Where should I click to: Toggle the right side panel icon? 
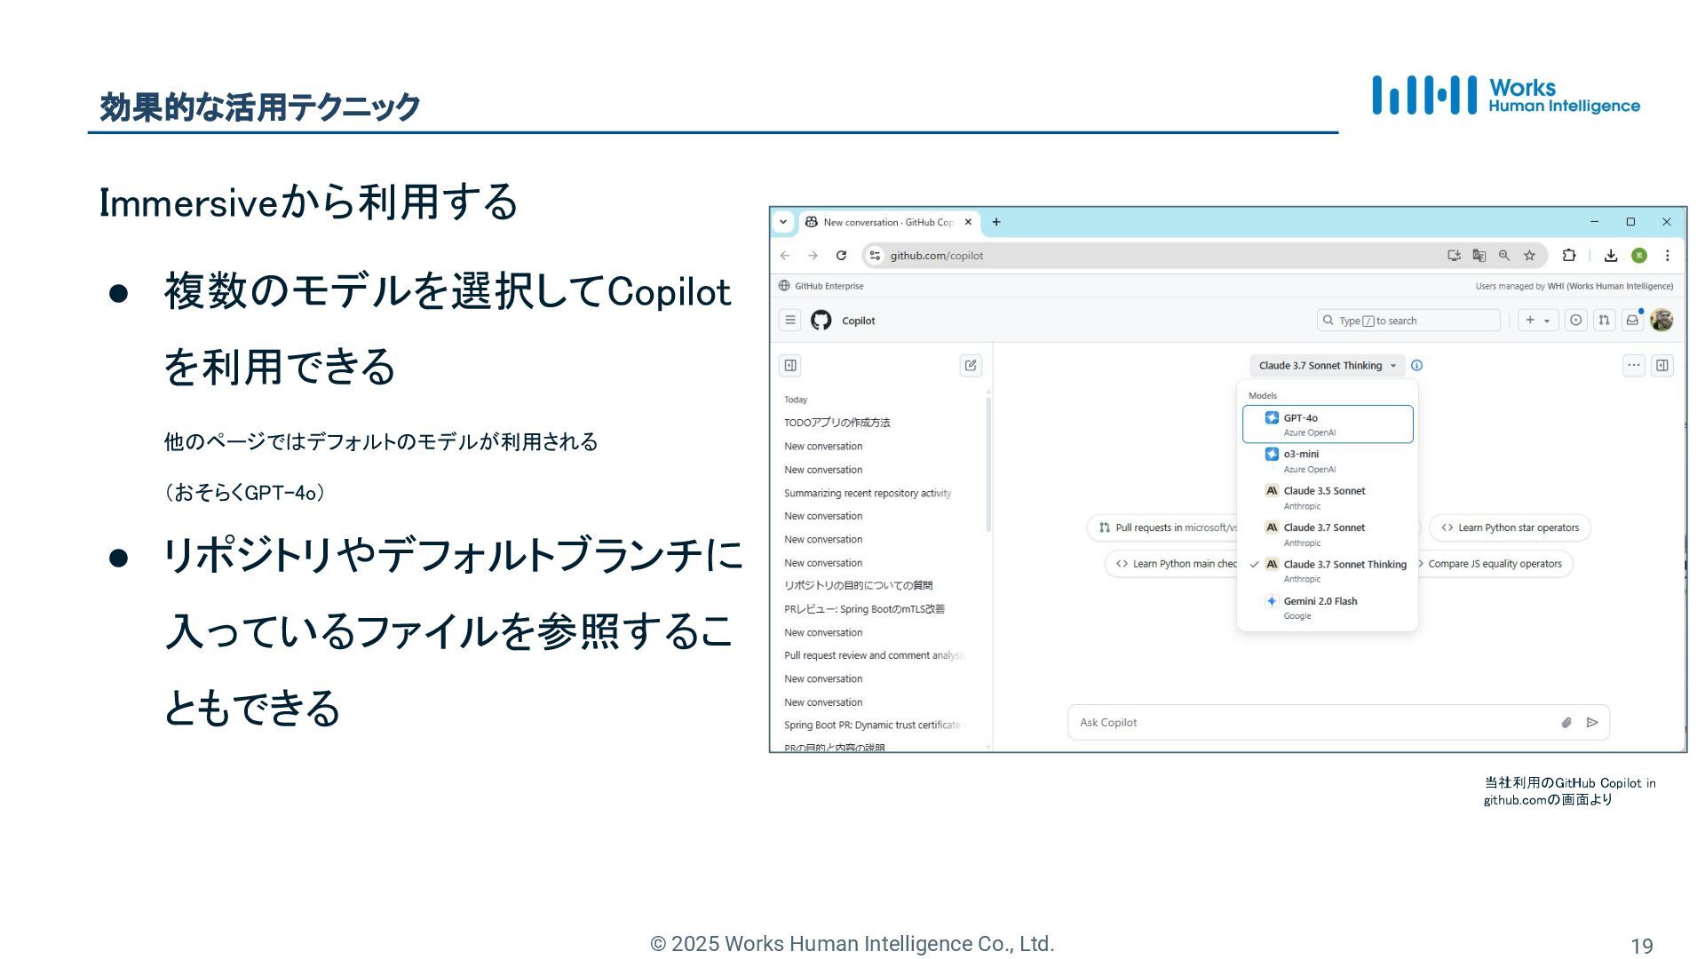(x=1662, y=365)
